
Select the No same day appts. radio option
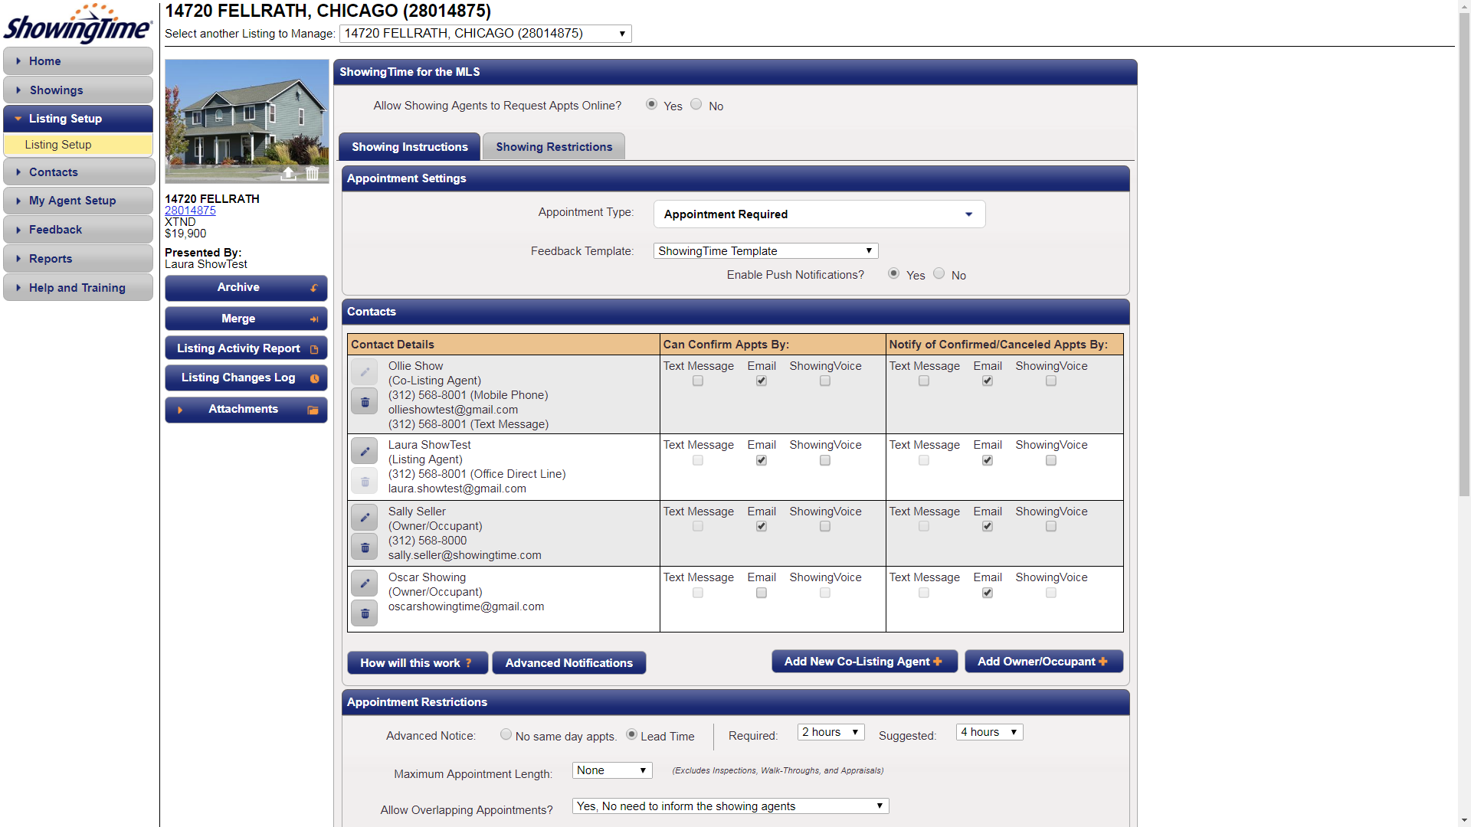506,734
